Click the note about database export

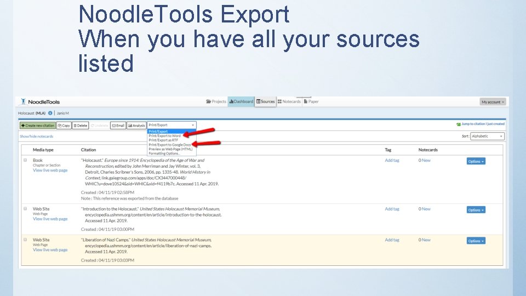pos(129,198)
